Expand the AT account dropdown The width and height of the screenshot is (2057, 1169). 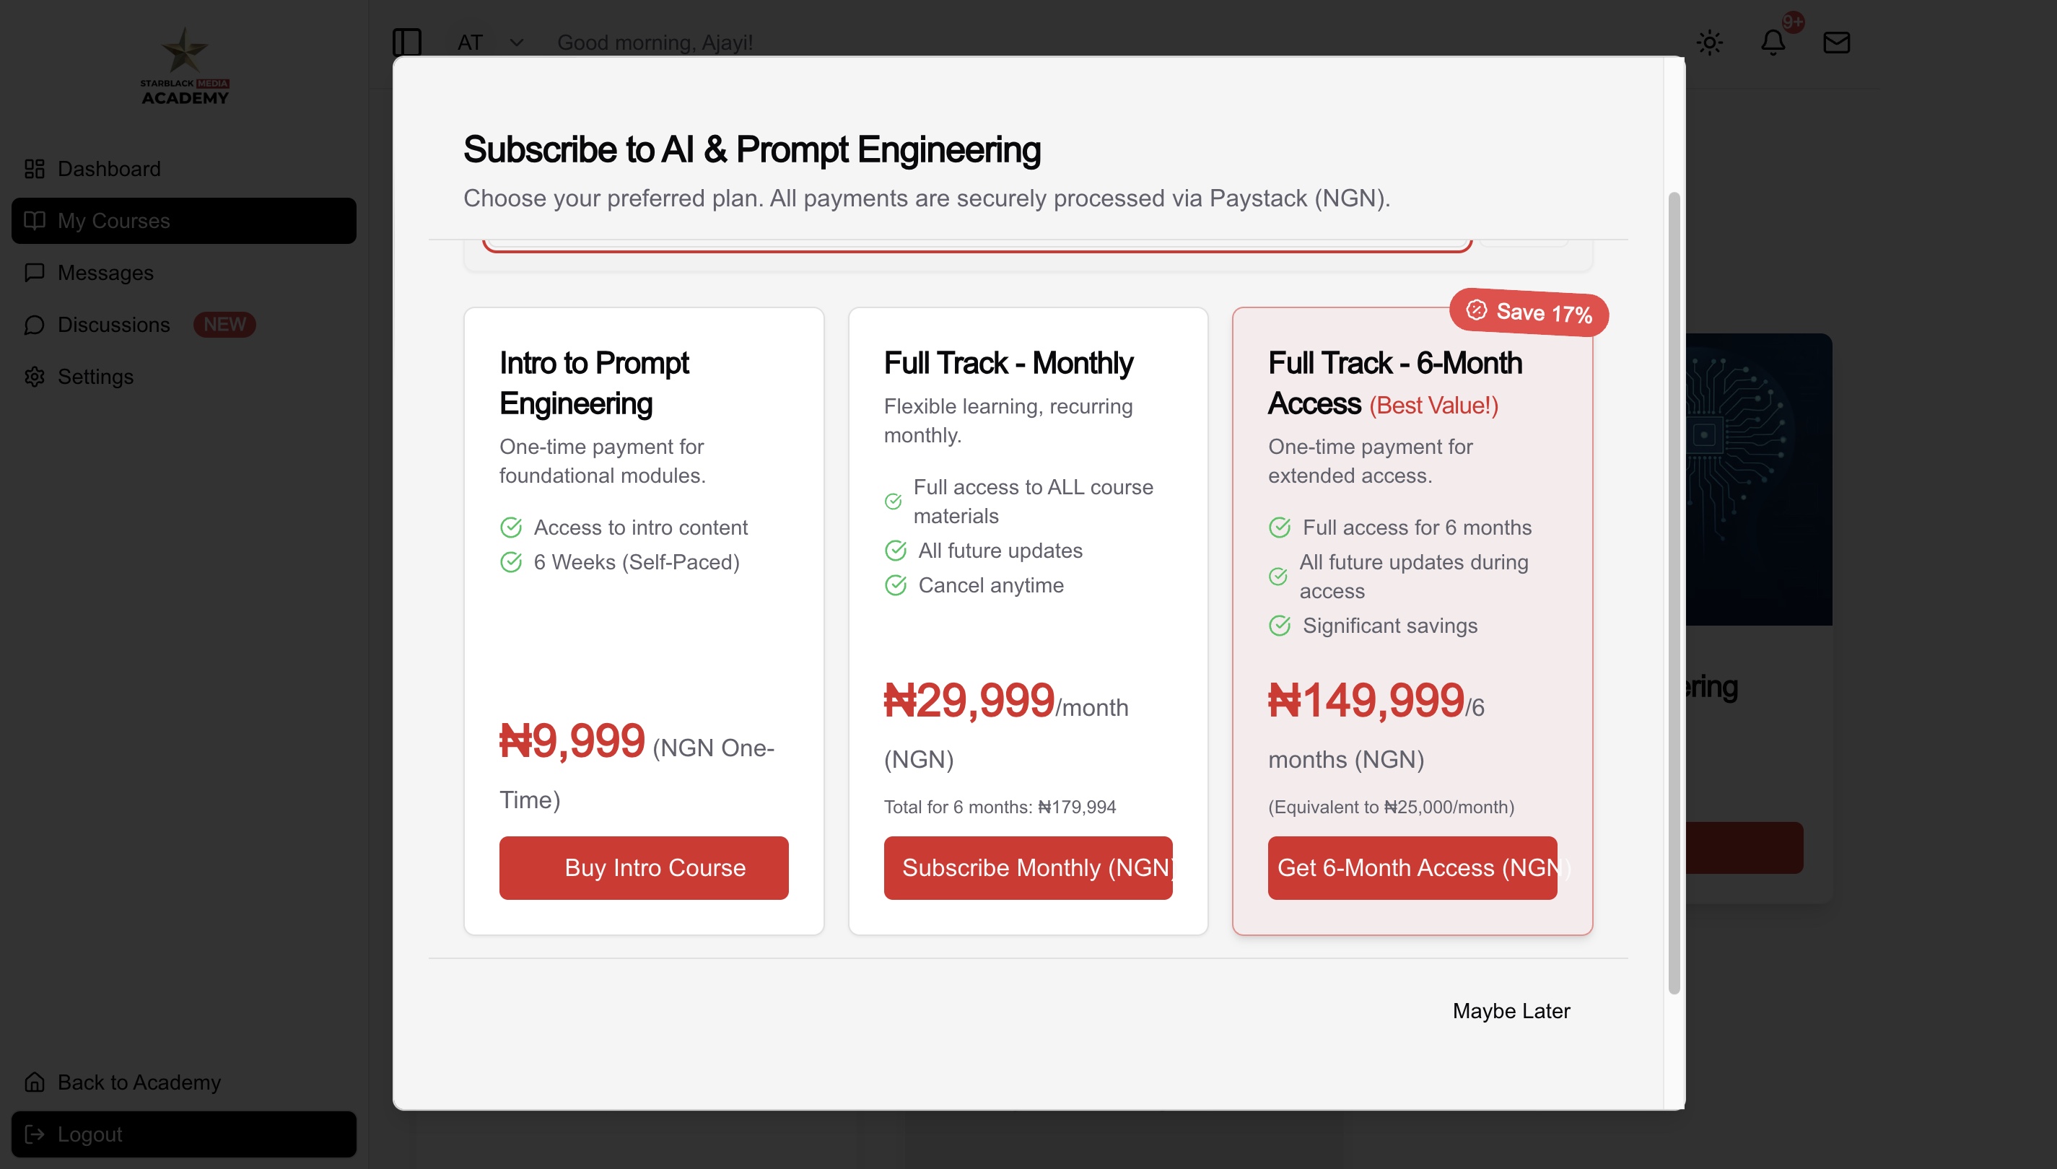coord(516,42)
